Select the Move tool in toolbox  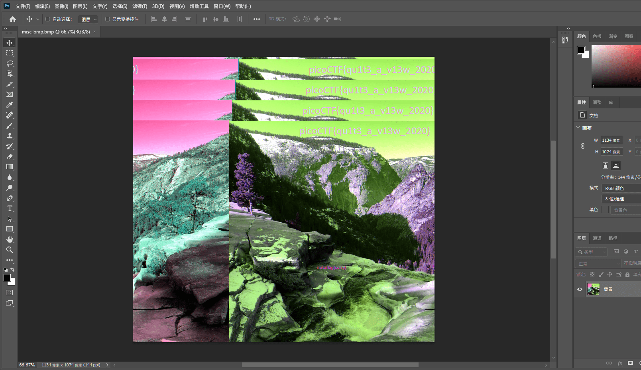(x=10, y=43)
